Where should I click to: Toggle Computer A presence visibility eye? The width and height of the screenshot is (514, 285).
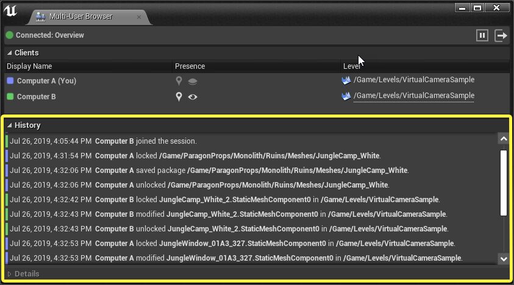(193, 81)
